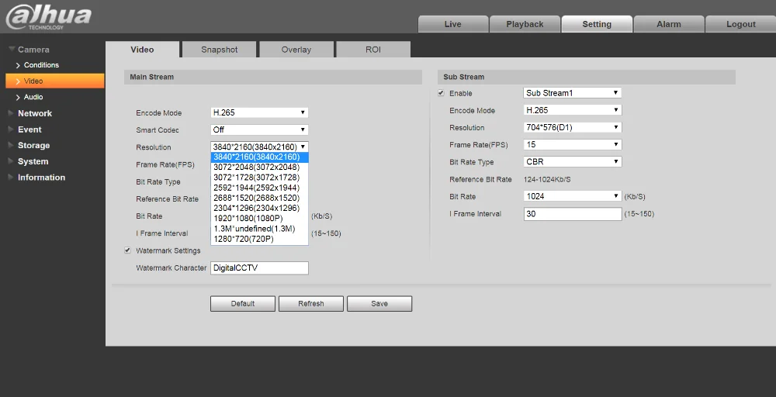
Task: Click the Default button
Action: click(x=242, y=303)
